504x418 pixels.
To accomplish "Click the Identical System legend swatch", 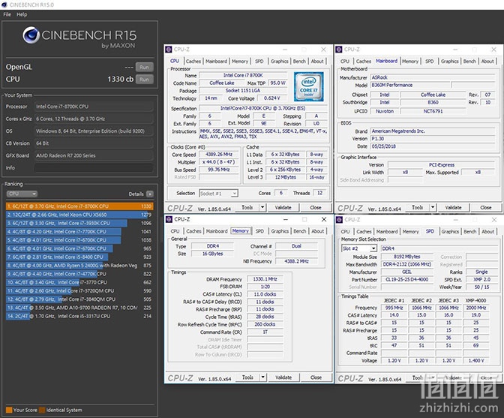I will 42,410.
